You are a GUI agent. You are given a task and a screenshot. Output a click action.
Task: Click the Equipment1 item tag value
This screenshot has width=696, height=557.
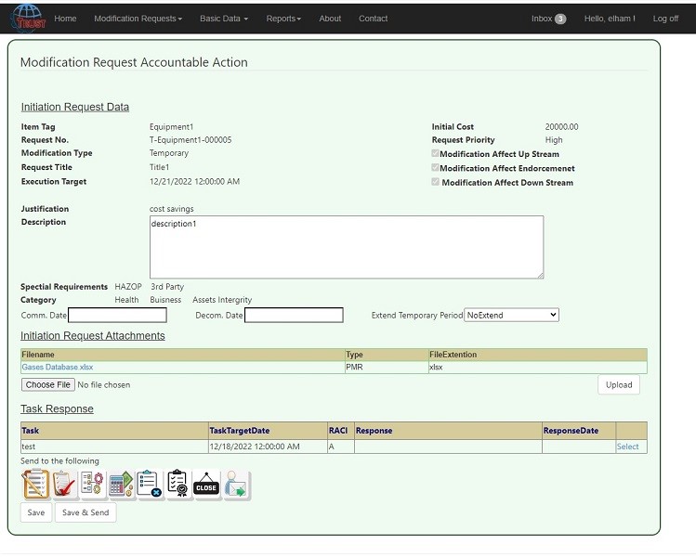pyautogui.click(x=171, y=127)
